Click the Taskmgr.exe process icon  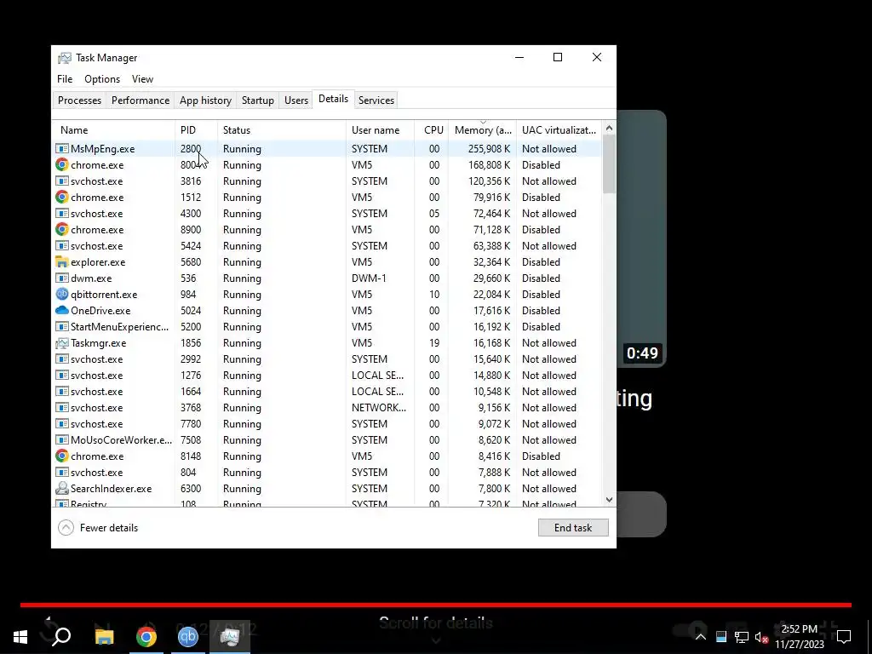coord(61,342)
